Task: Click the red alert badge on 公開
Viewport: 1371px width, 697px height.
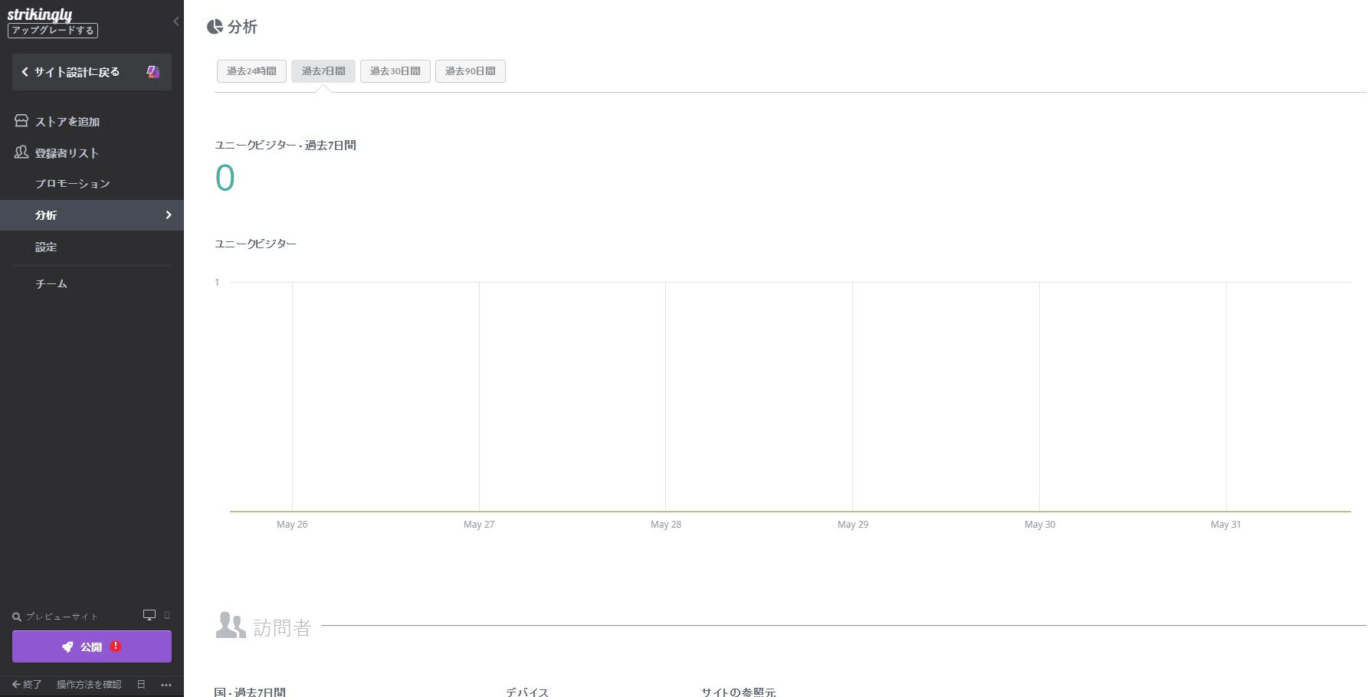Action: pos(116,646)
